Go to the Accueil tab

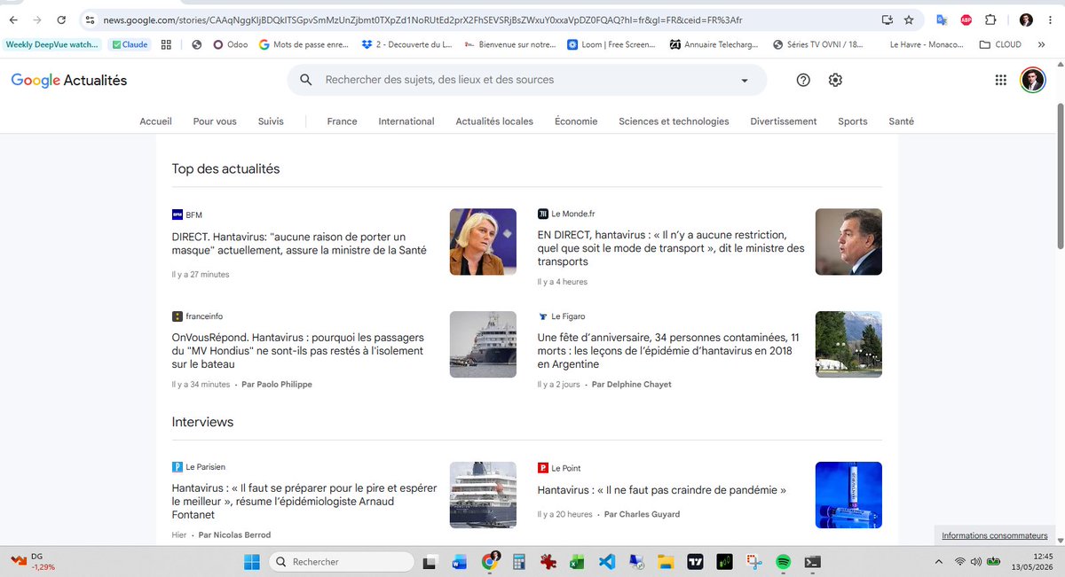[x=155, y=121]
